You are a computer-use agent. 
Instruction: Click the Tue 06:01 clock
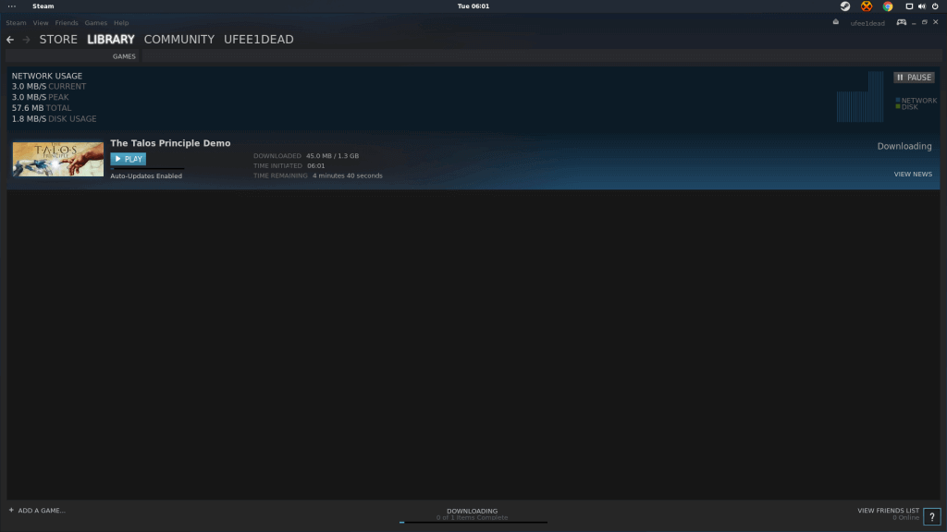473,6
